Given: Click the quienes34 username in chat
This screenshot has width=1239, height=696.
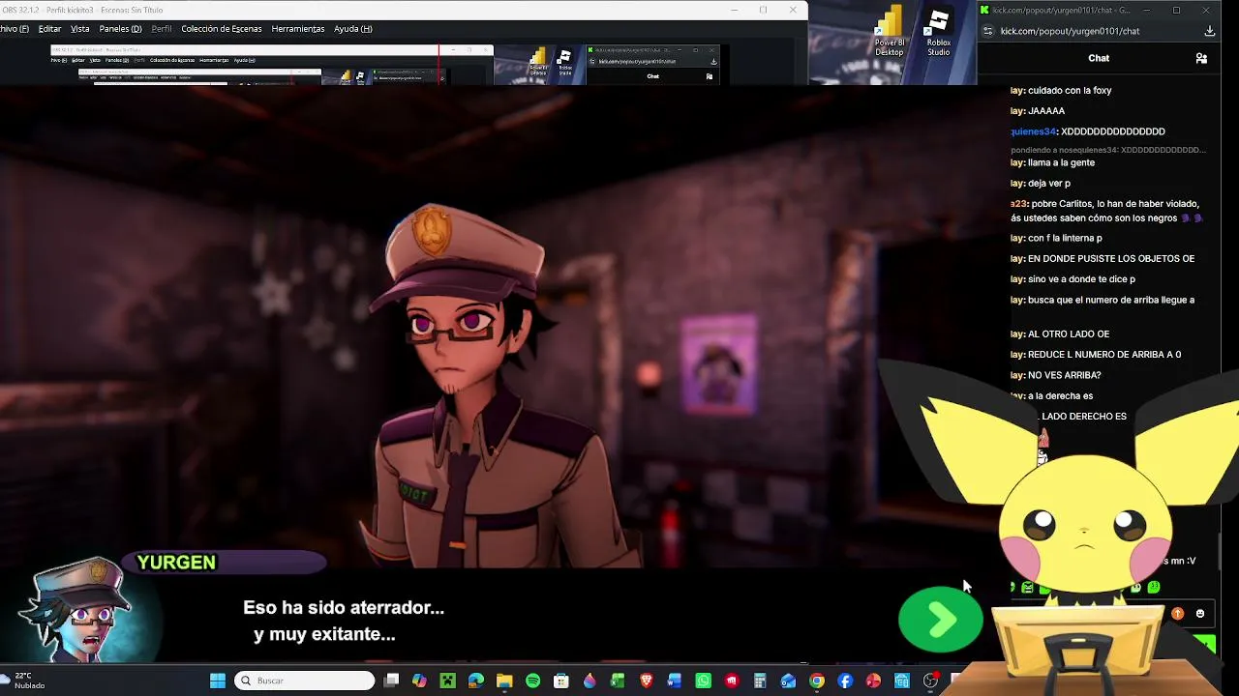Looking at the screenshot, I should (x=1033, y=131).
